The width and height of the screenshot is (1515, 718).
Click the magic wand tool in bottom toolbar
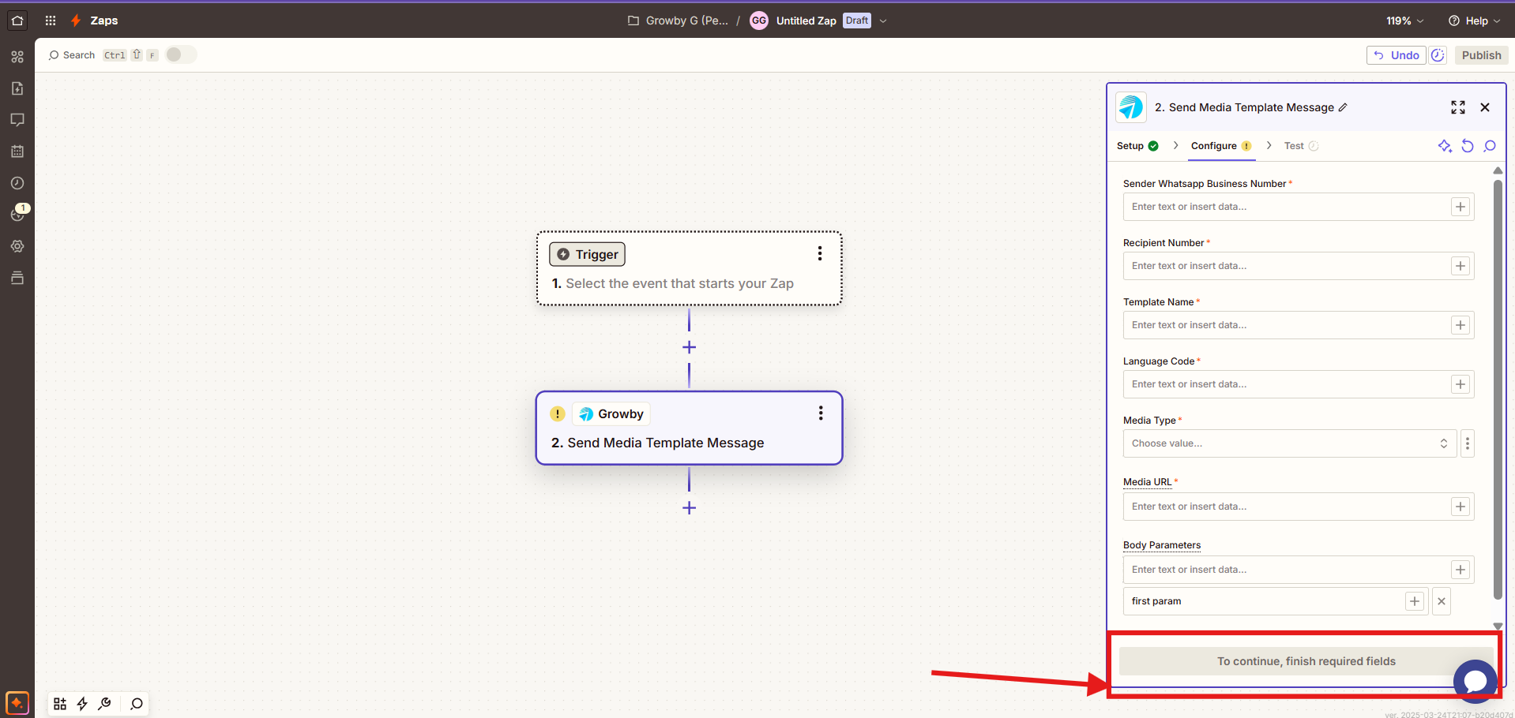click(x=104, y=704)
